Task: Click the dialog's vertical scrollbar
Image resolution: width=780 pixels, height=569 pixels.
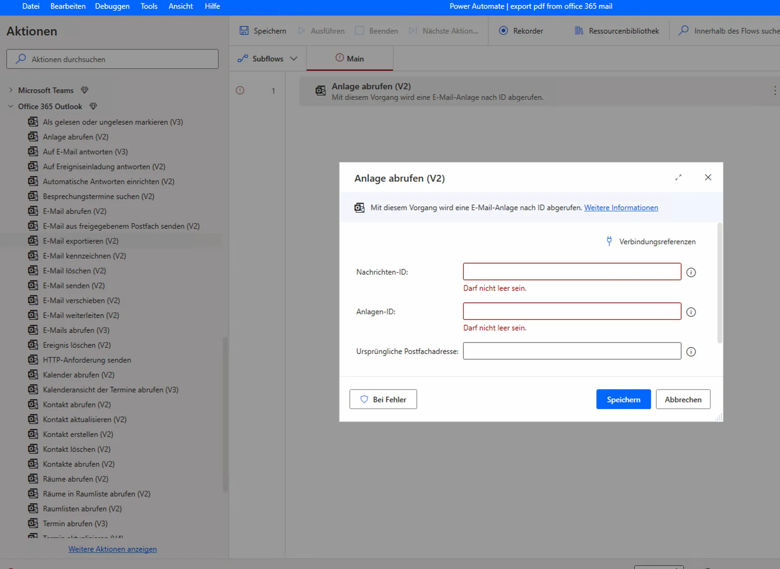Action: 720,283
